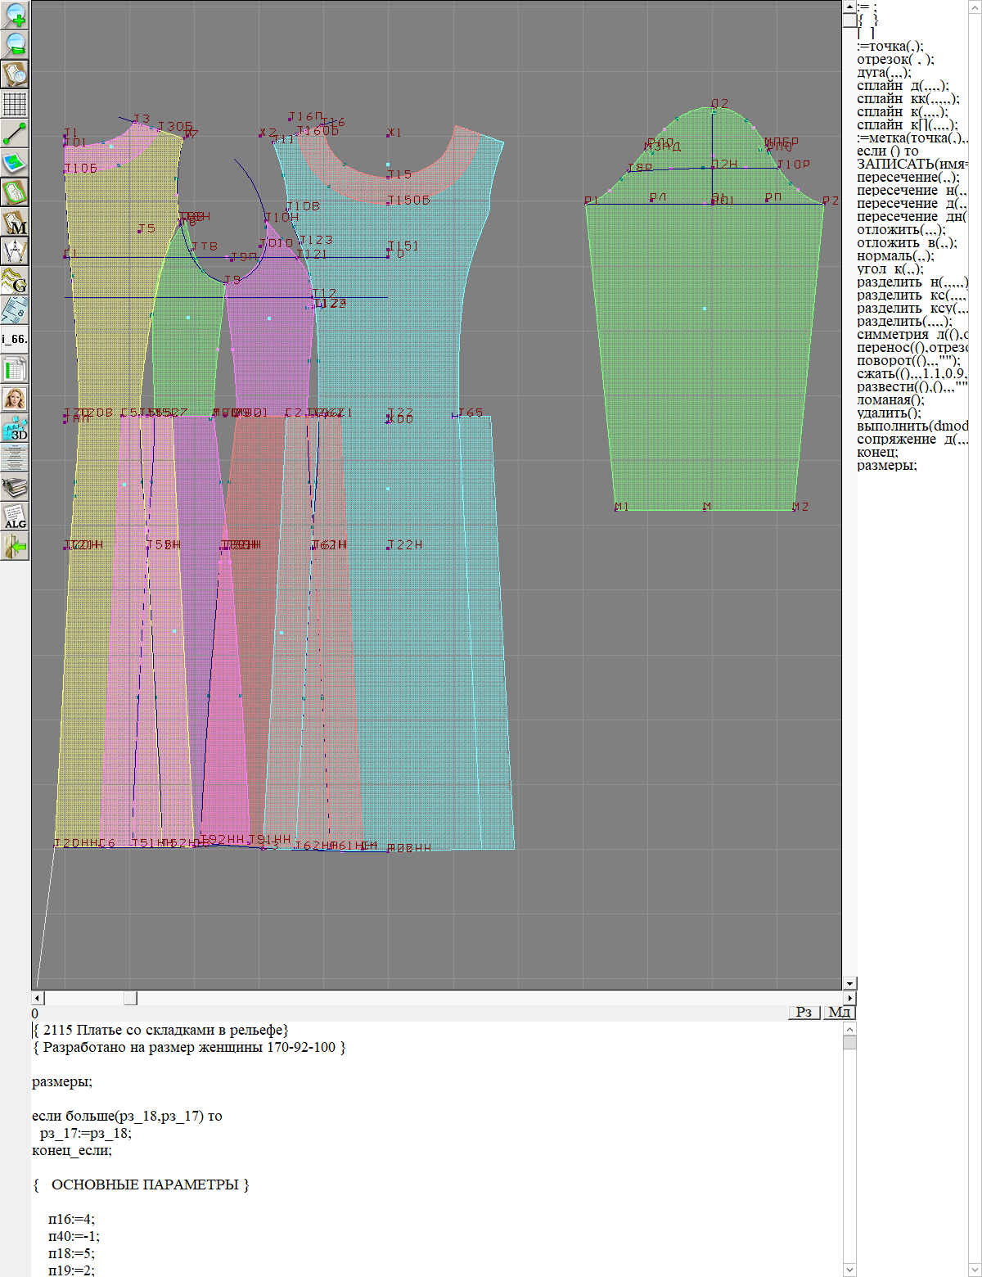Image resolution: width=982 pixels, height=1277 pixels.
Task: Click code line 'п16:=4;' in editor
Action: [71, 1219]
